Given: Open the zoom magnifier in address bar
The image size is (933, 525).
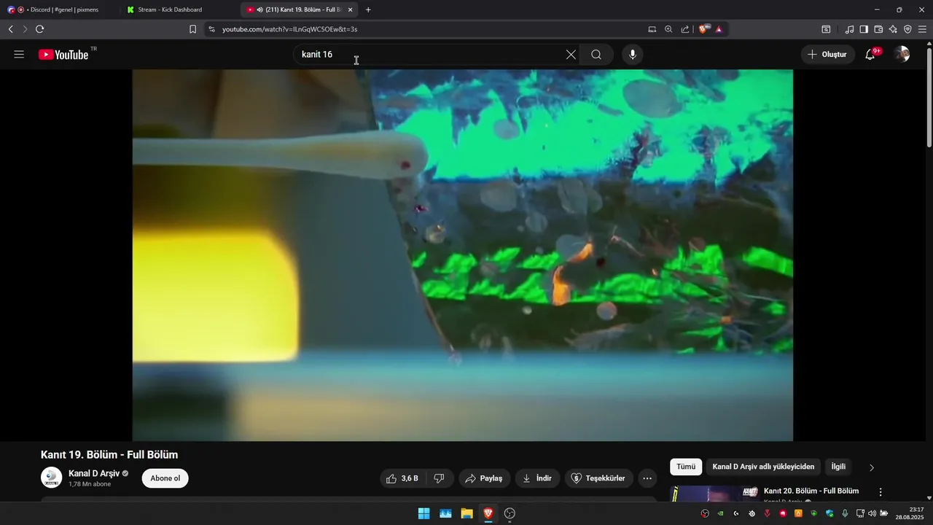Looking at the screenshot, I should (668, 29).
